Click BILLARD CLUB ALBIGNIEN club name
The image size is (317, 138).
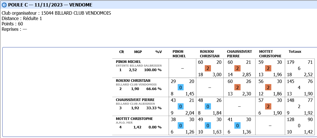pos(136,104)
